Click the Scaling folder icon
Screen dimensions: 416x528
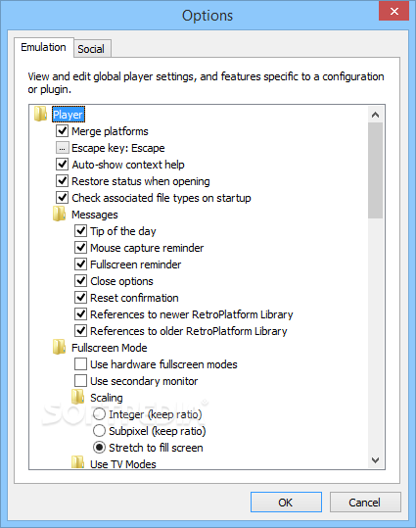[77, 397]
